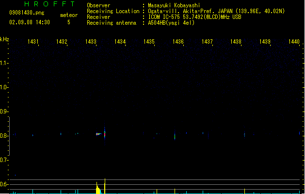The image size is (305, 194).
Task: Click the 1434 time axis marker
Action: click(120, 41)
